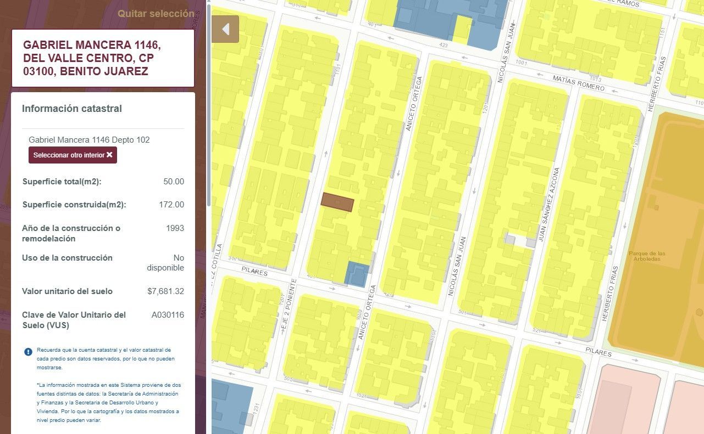Screen dimensions: 704x434
Task: Click the 'Quitar selección' link
Action: [x=156, y=14]
